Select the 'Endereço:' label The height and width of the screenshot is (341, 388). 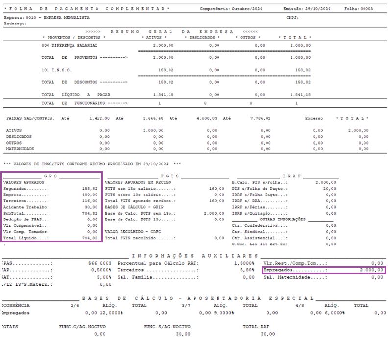pyautogui.click(x=15, y=24)
